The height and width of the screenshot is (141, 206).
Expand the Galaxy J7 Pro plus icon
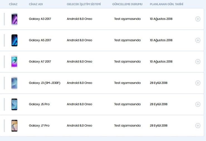(198, 125)
